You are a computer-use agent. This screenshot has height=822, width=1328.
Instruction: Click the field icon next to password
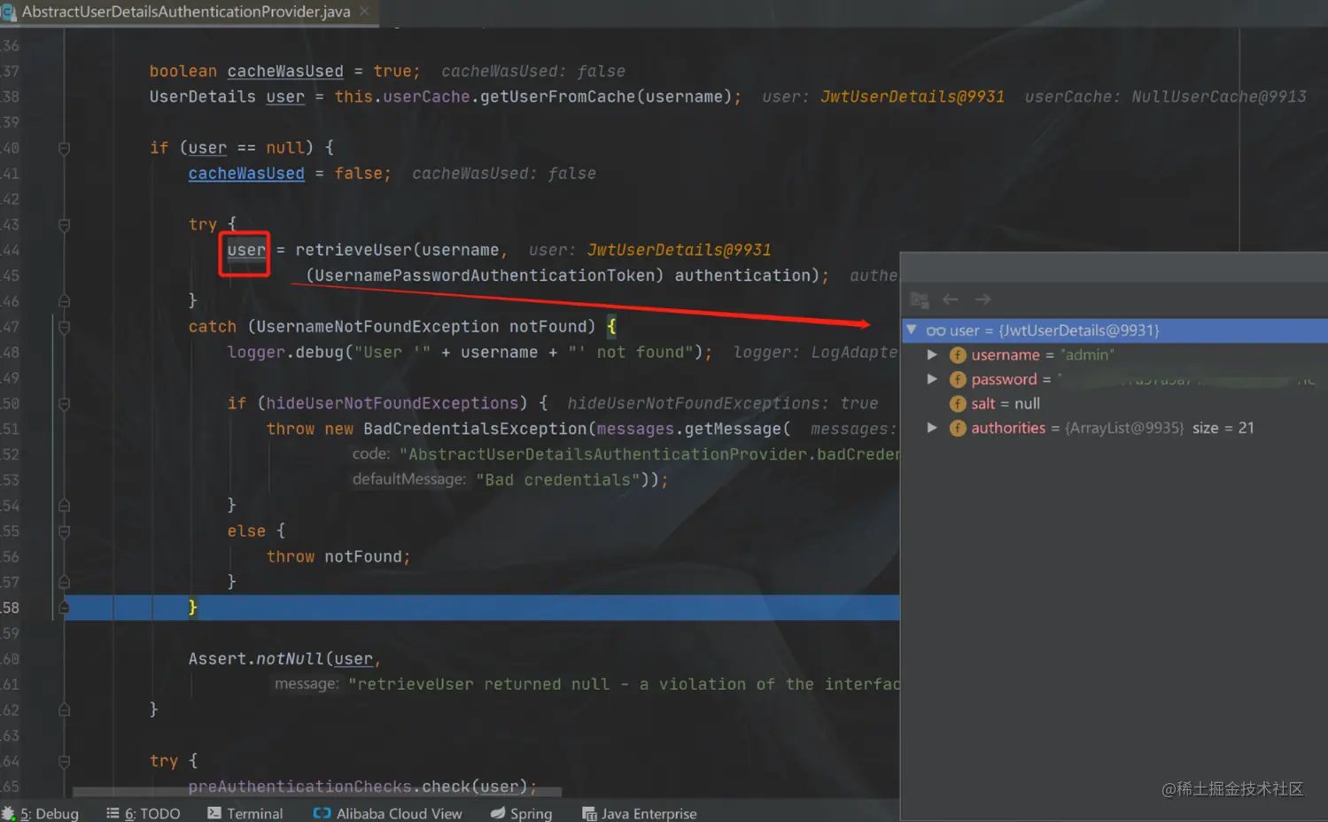958,379
